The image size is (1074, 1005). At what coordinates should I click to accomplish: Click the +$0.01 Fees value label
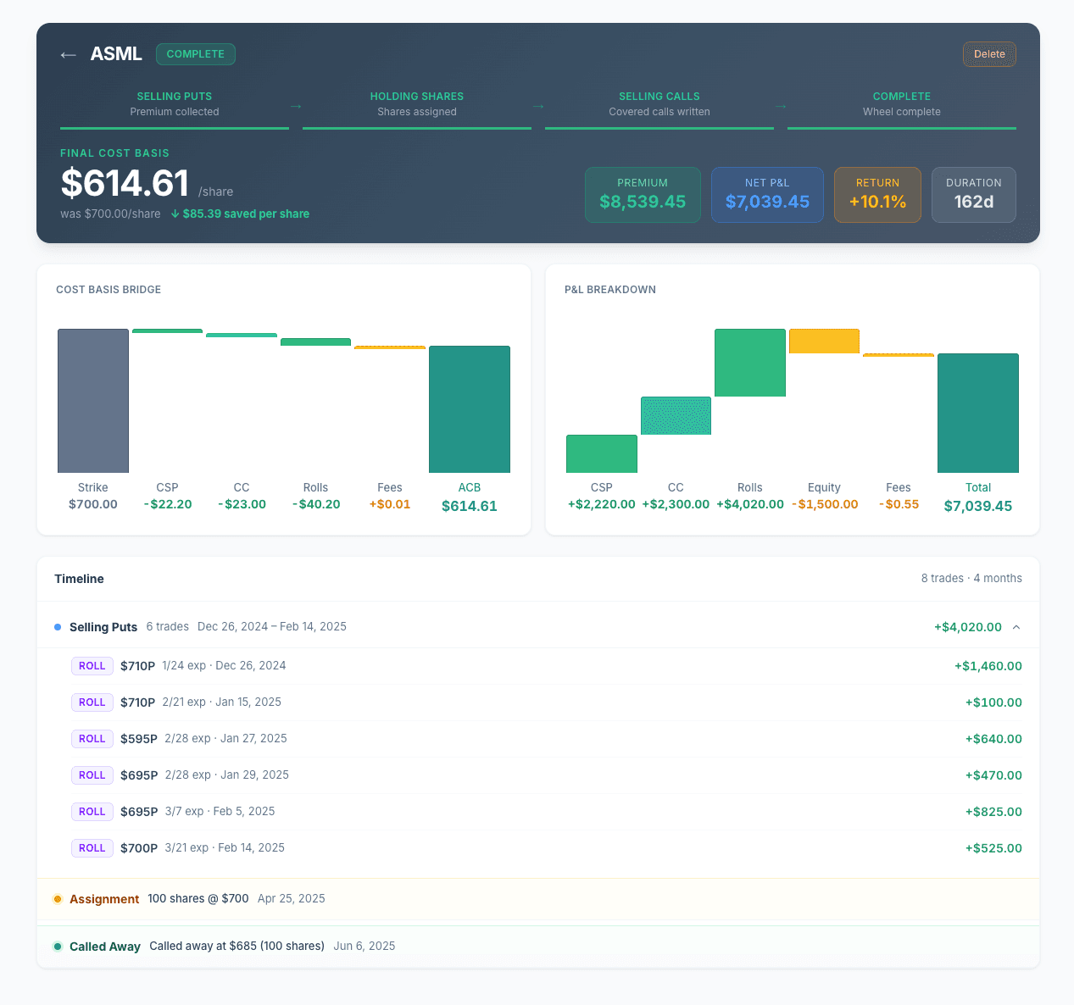click(x=390, y=504)
